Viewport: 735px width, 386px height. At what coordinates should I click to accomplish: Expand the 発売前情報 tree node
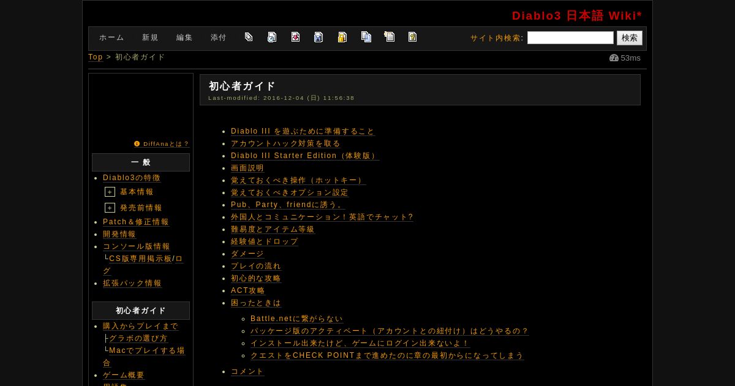(110, 208)
